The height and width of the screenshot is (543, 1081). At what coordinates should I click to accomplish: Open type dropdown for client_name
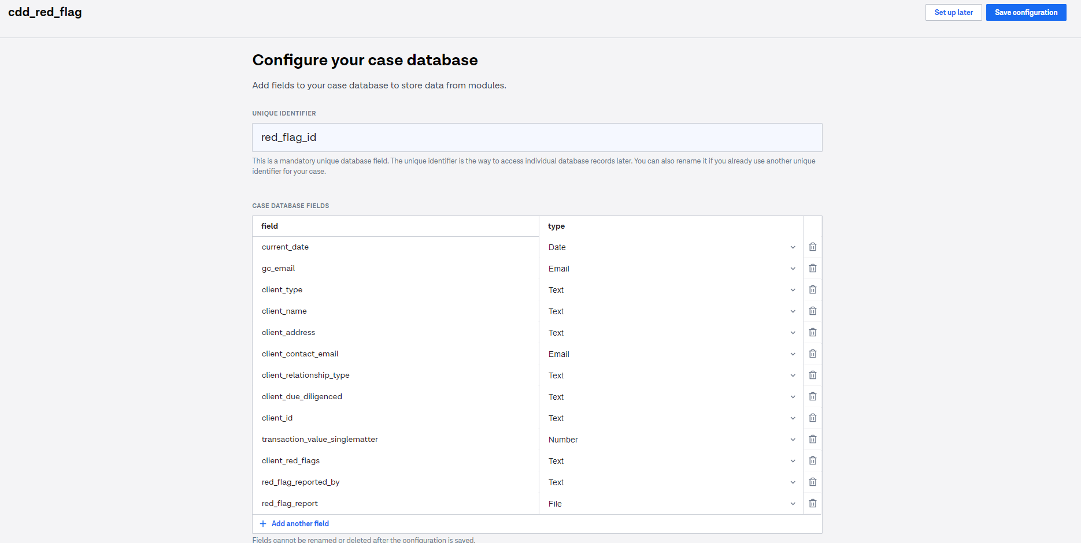pyautogui.click(x=671, y=311)
